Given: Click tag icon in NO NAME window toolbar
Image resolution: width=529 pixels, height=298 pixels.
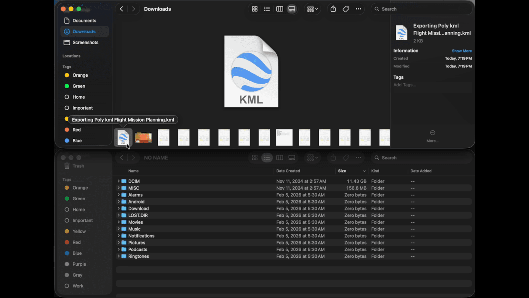Looking at the screenshot, I should click(346, 158).
